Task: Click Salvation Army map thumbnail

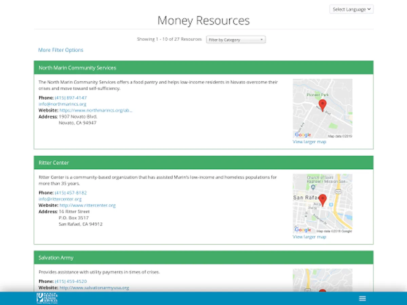Action: pos(323,280)
